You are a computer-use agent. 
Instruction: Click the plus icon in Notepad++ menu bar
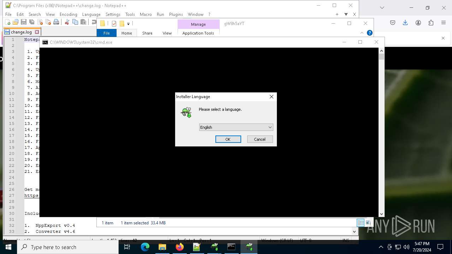coord(337,14)
